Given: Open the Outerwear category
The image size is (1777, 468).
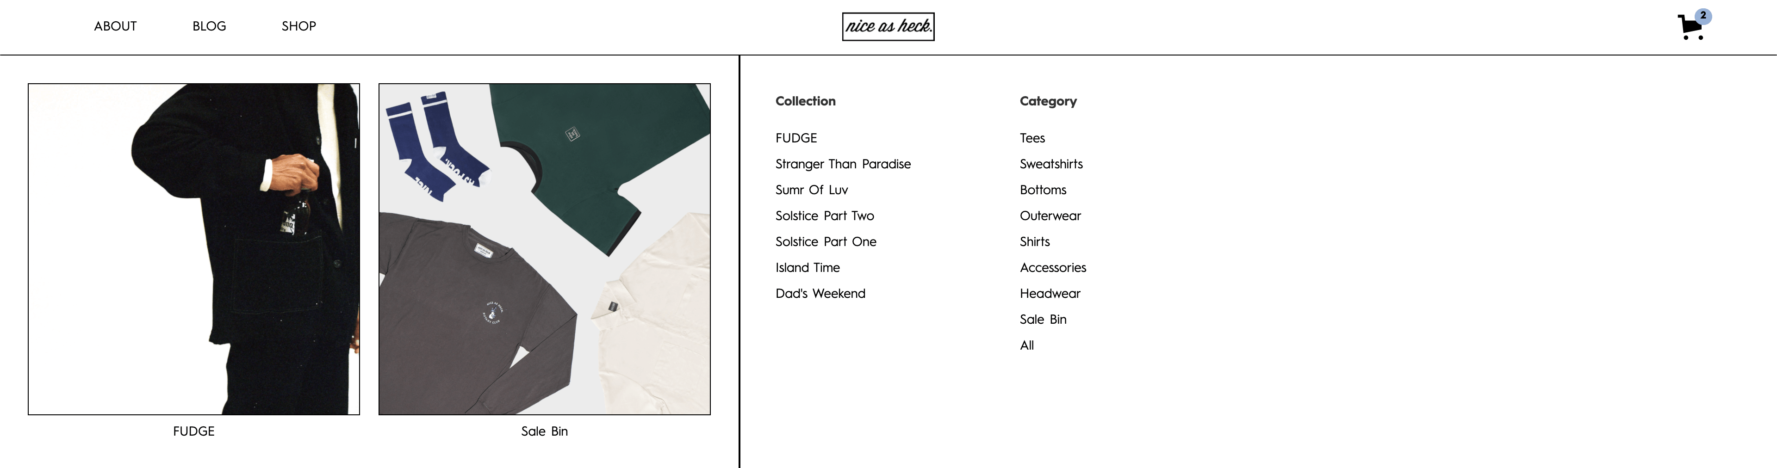Looking at the screenshot, I should [1050, 216].
